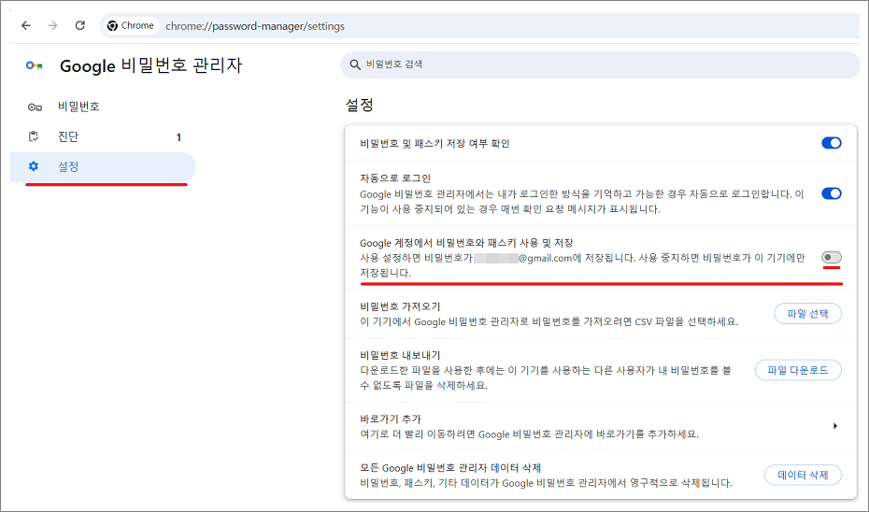
Task: Click the 파일 다운로드 button
Action: point(798,370)
